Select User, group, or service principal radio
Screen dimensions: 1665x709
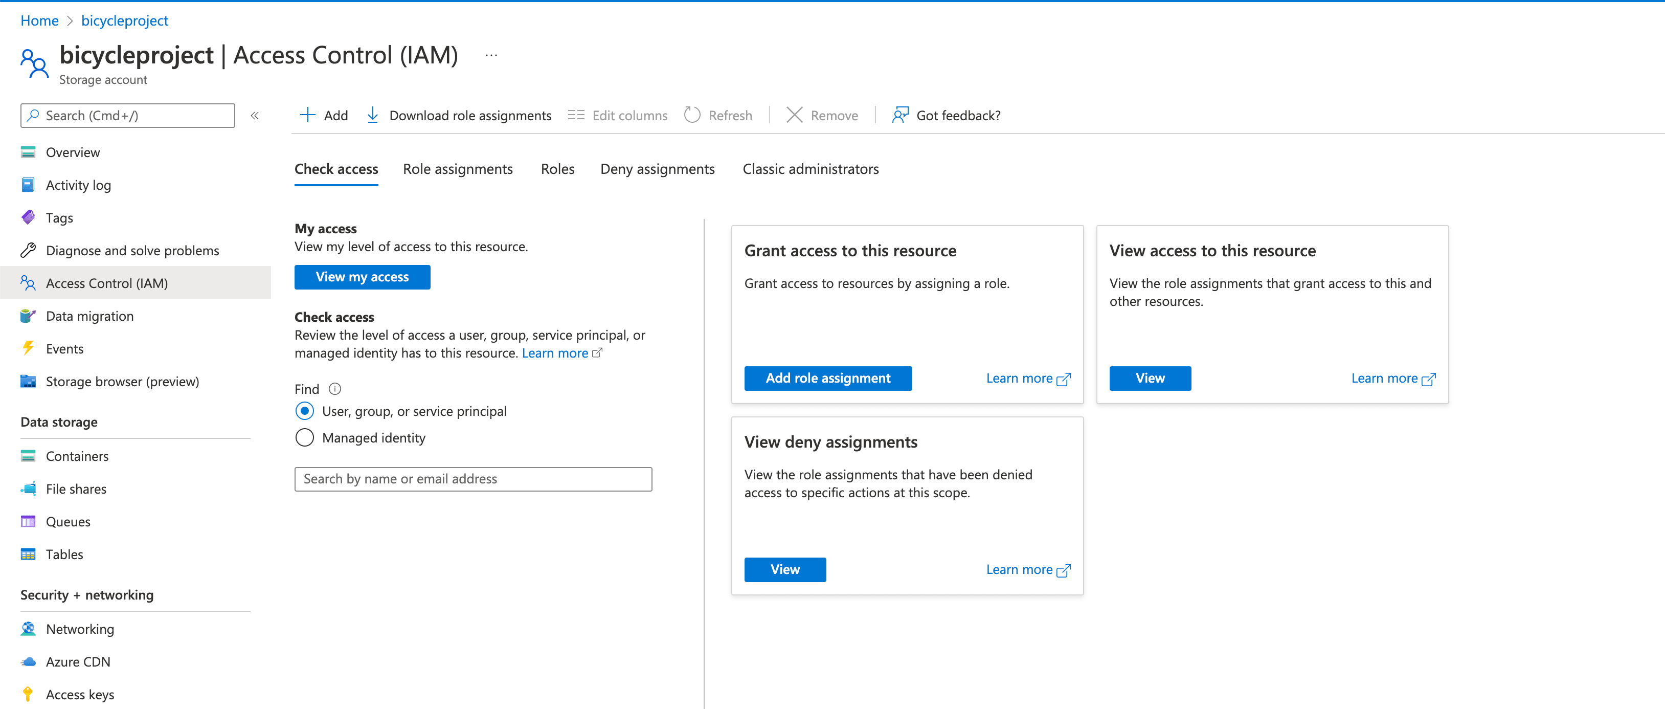(x=304, y=411)
